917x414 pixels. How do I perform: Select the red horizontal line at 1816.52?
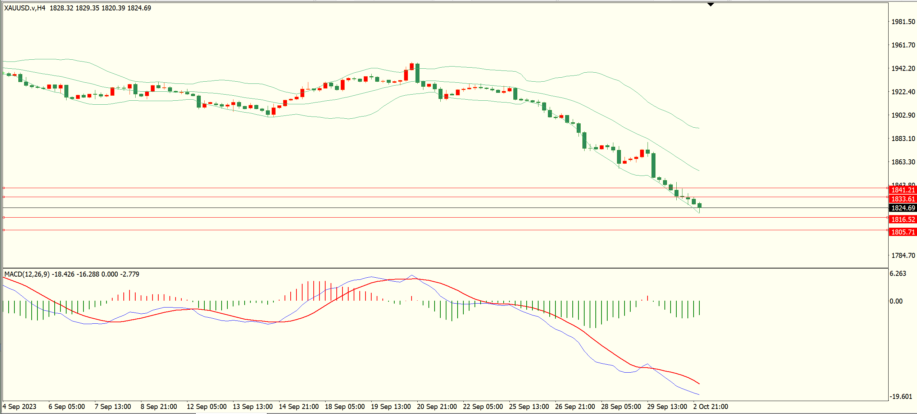click(445, 218)
